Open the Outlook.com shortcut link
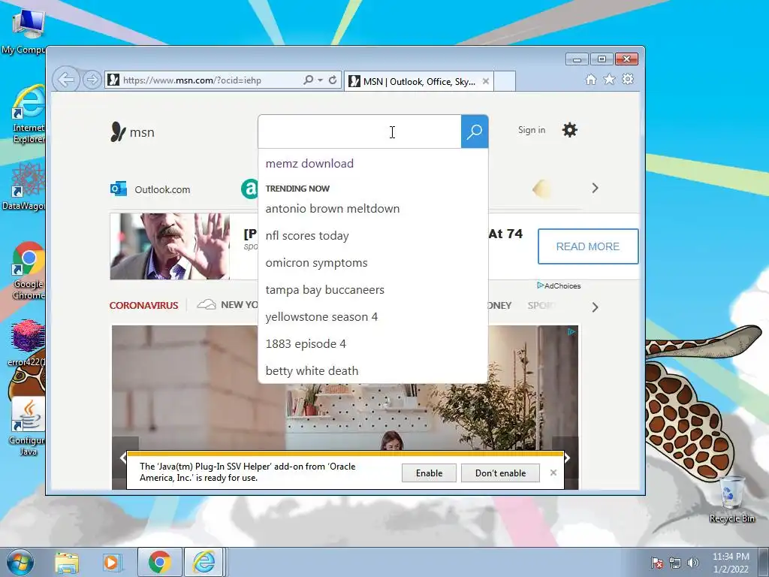Viewport: 769px width, 577px height. click(x=150, y=189)
